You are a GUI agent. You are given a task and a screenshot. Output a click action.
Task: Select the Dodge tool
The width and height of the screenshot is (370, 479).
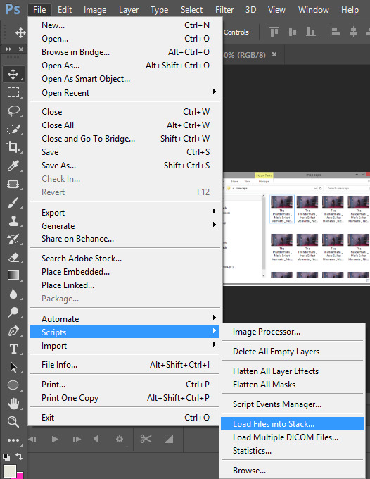tap(13, 312)
